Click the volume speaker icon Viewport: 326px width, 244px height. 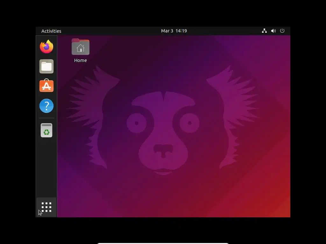click(x=273, y=31)
